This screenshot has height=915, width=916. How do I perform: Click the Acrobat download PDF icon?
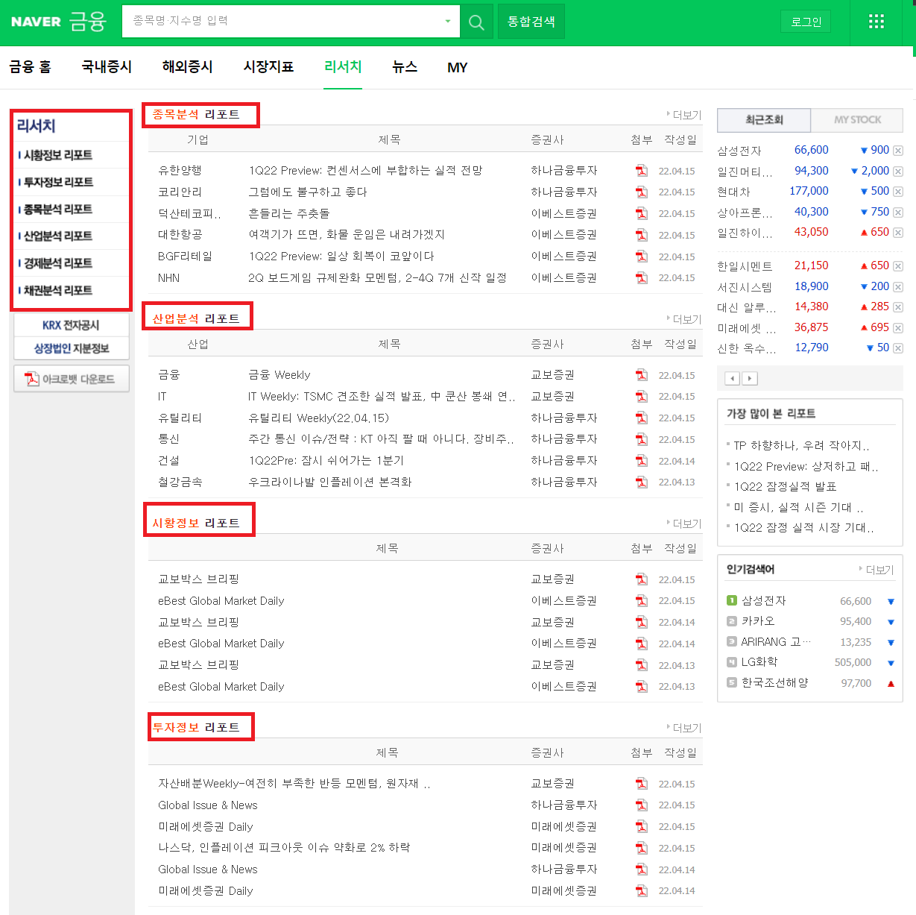32,379
